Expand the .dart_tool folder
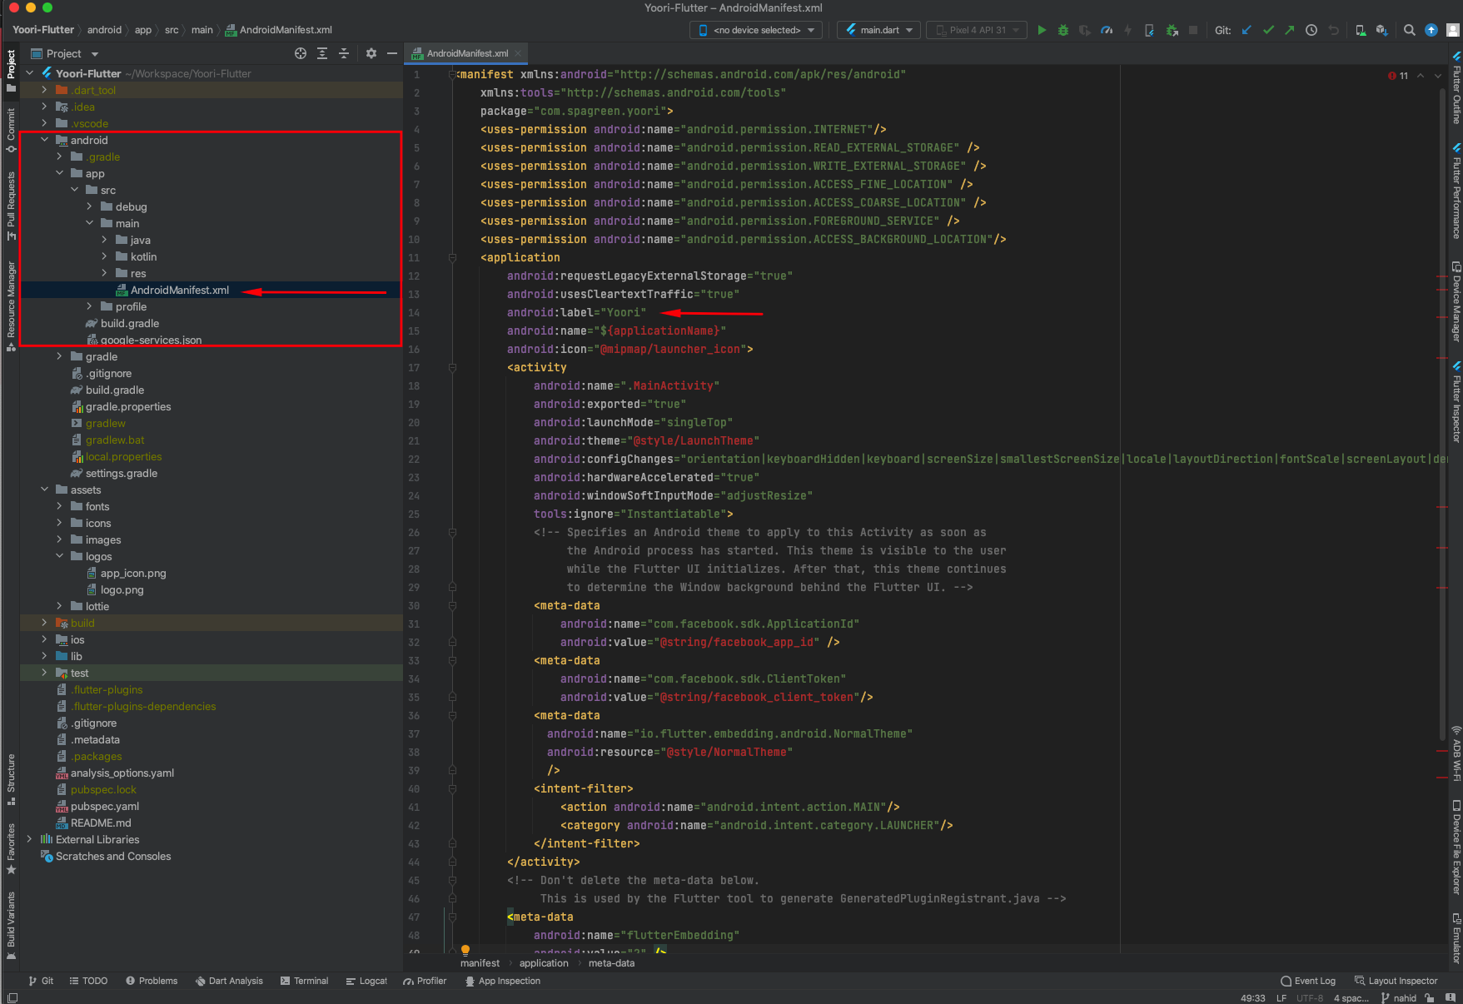The image size is (1463, 1004). (44, 90)
